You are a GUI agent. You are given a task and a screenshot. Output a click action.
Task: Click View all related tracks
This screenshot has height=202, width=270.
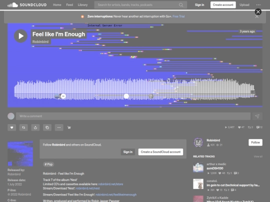(258, 157)
